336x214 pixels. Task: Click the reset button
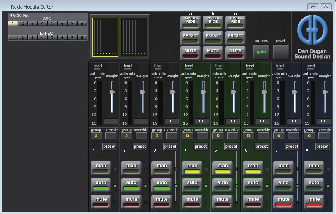tap(281, 52)
